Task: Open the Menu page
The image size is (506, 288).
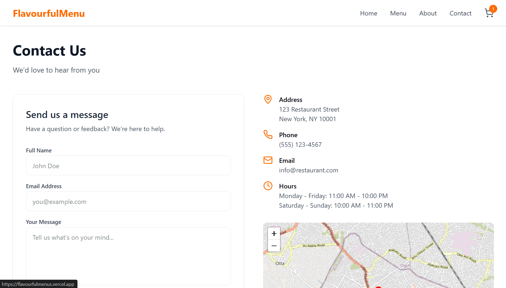Action: [x=398, y=13]
